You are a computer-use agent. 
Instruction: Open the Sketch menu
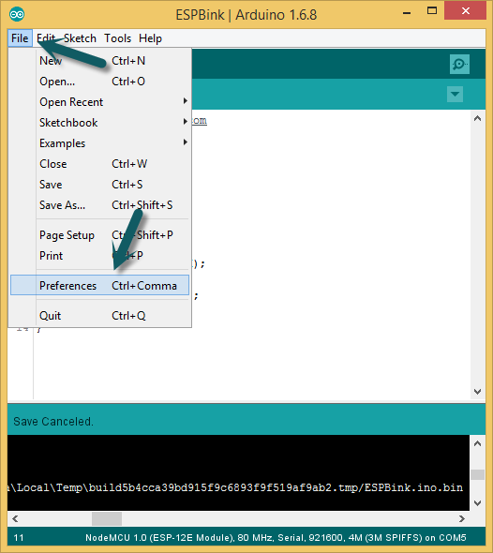pos(80,38)
